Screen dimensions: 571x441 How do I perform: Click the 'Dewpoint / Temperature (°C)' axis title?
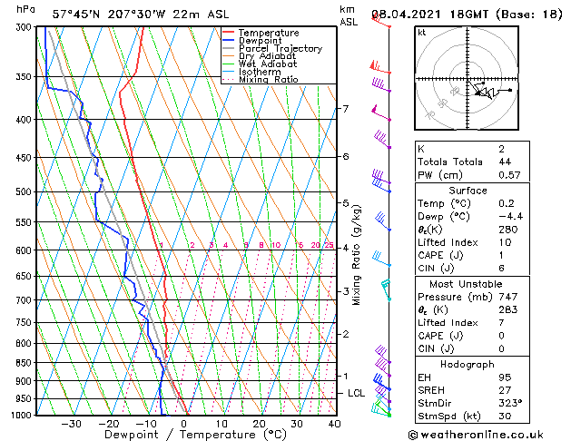click(195, 435)
